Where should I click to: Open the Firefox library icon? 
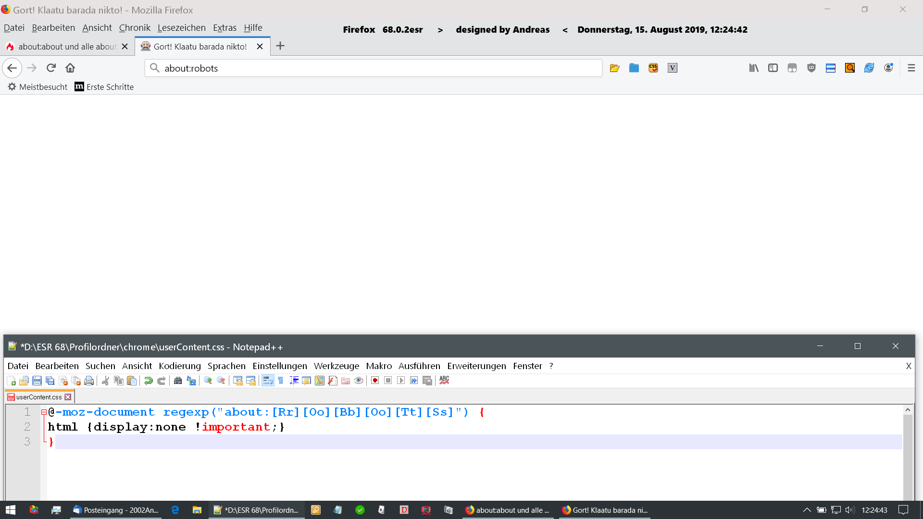point(754,68)
